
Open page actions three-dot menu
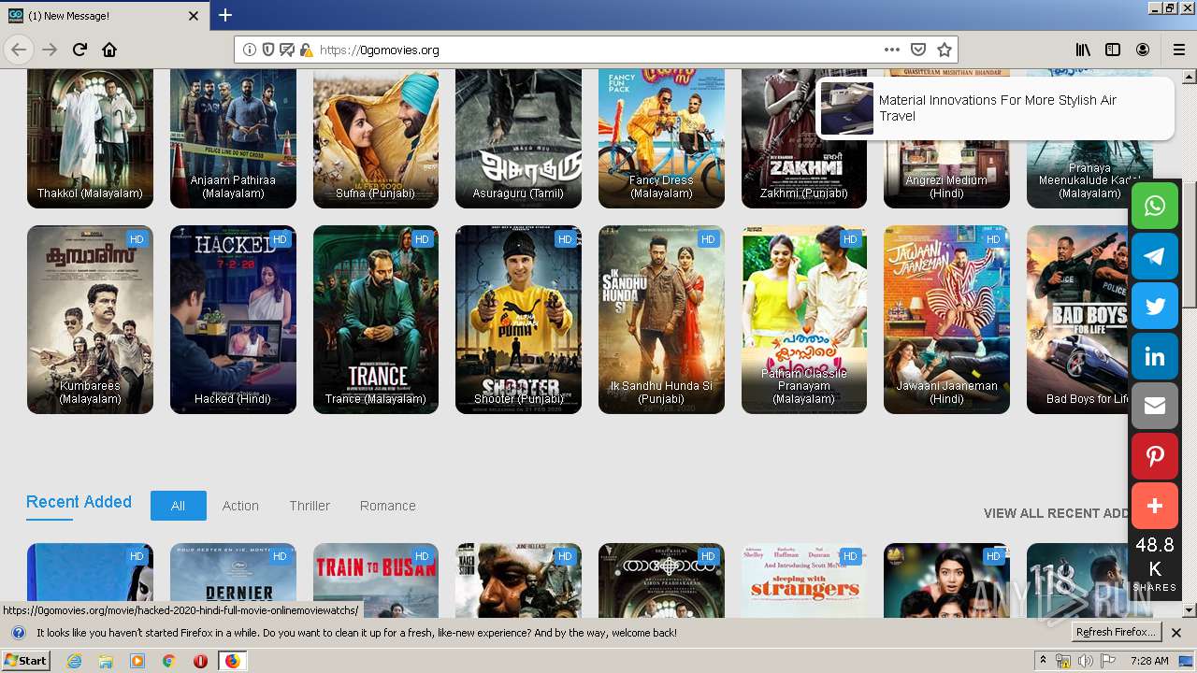892,50
